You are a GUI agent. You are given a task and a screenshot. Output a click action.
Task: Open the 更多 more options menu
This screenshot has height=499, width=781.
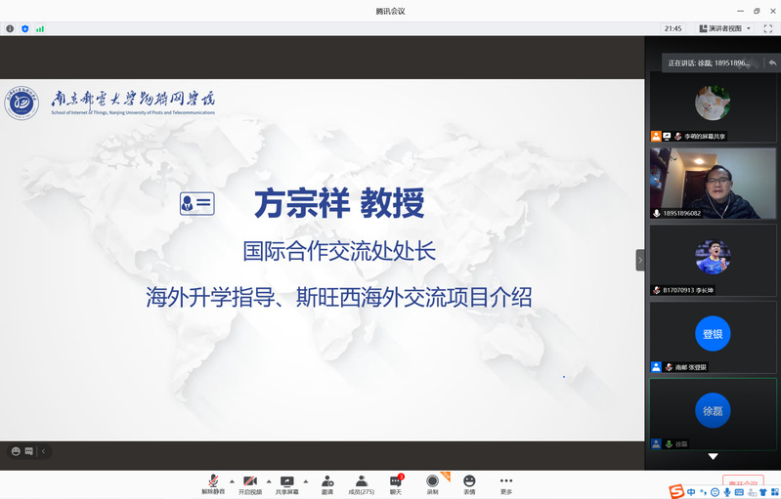point(505,484)
